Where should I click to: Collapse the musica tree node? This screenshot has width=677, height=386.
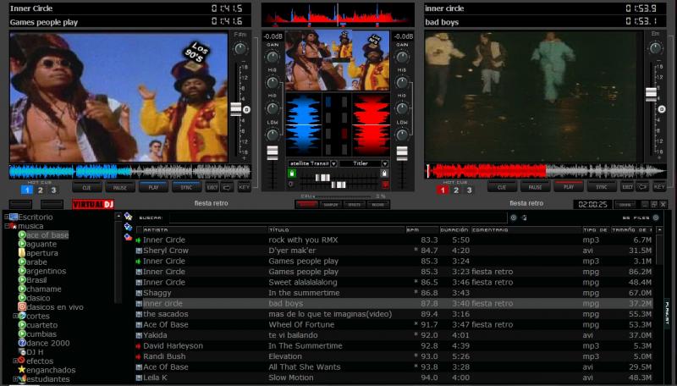tap(7, 226)
